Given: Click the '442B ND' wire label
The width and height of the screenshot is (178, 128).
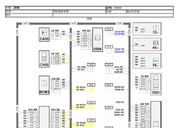Looking at the screenshot, I should [119, 72].
